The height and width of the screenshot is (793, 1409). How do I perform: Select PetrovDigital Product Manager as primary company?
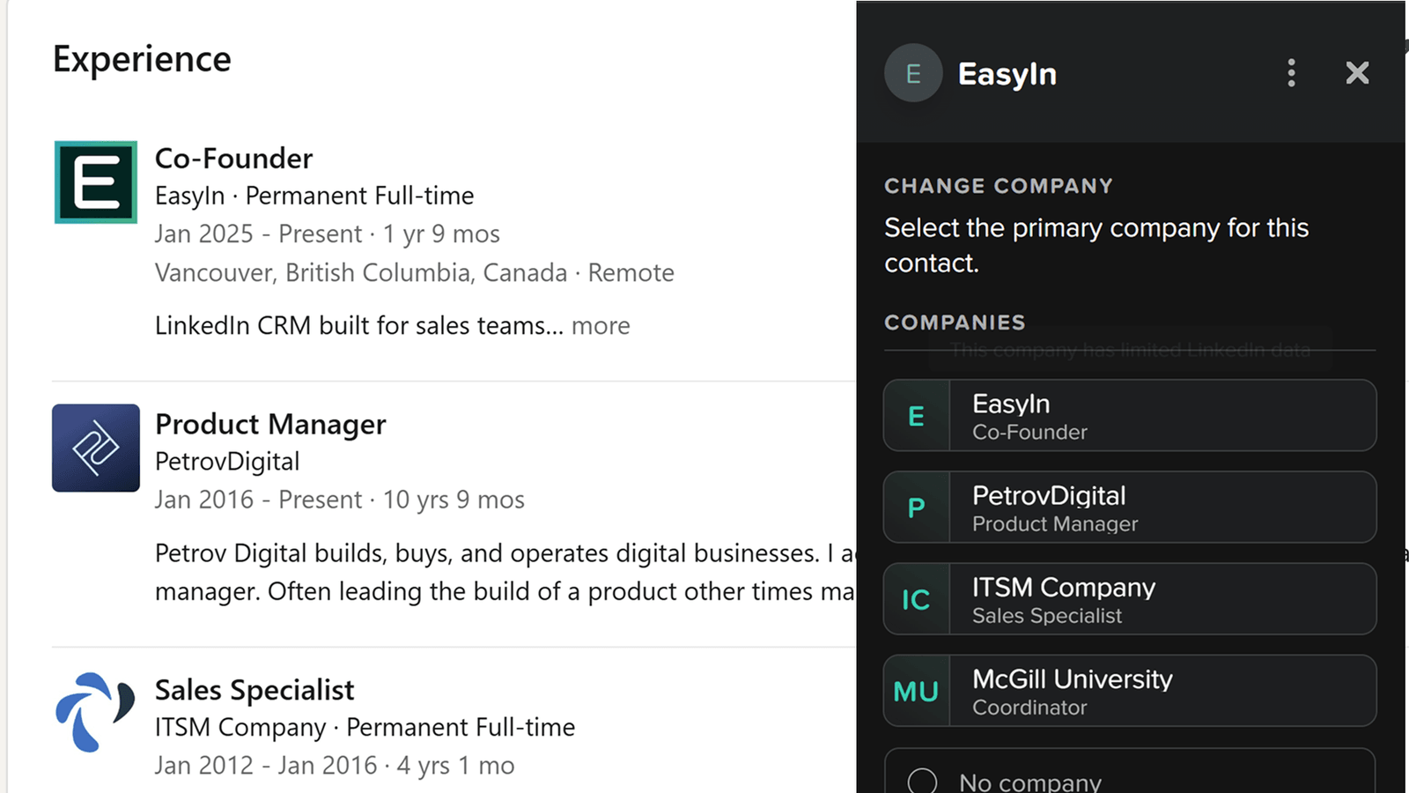coord(1130,508)
